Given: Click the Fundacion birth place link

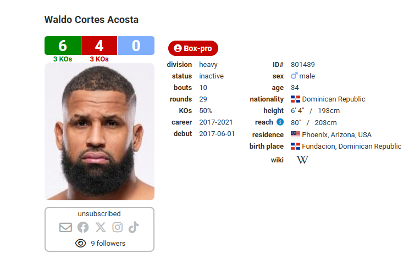Looking at the screenshot, I should pos(351,146).
